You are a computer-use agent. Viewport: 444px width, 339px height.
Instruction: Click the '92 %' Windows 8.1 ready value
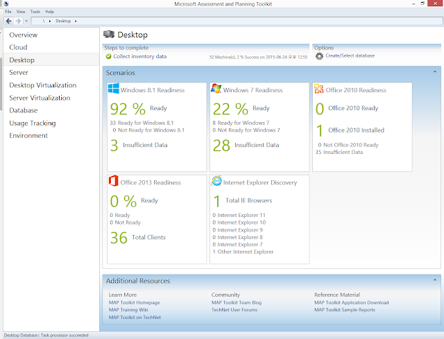[x=128, y=109]
